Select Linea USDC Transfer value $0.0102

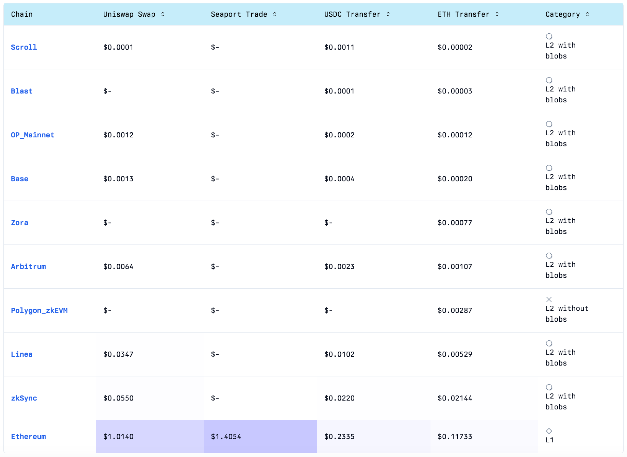339,354
